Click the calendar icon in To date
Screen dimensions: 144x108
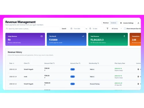[x=90, y=29]
